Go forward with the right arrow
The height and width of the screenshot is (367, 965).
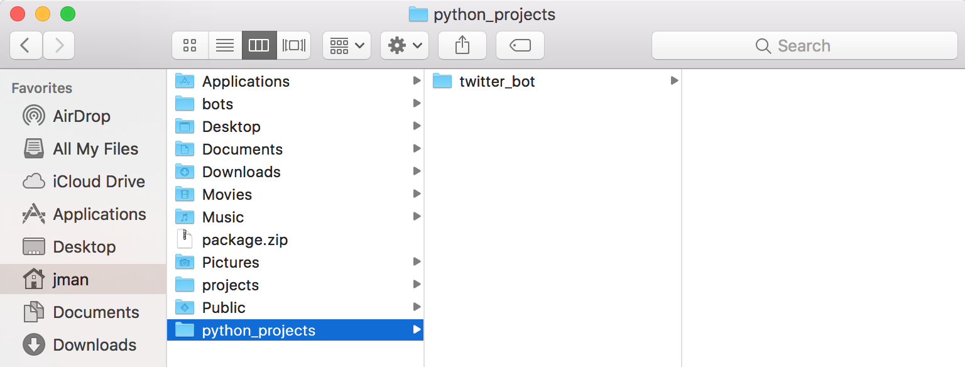point(59,45)
